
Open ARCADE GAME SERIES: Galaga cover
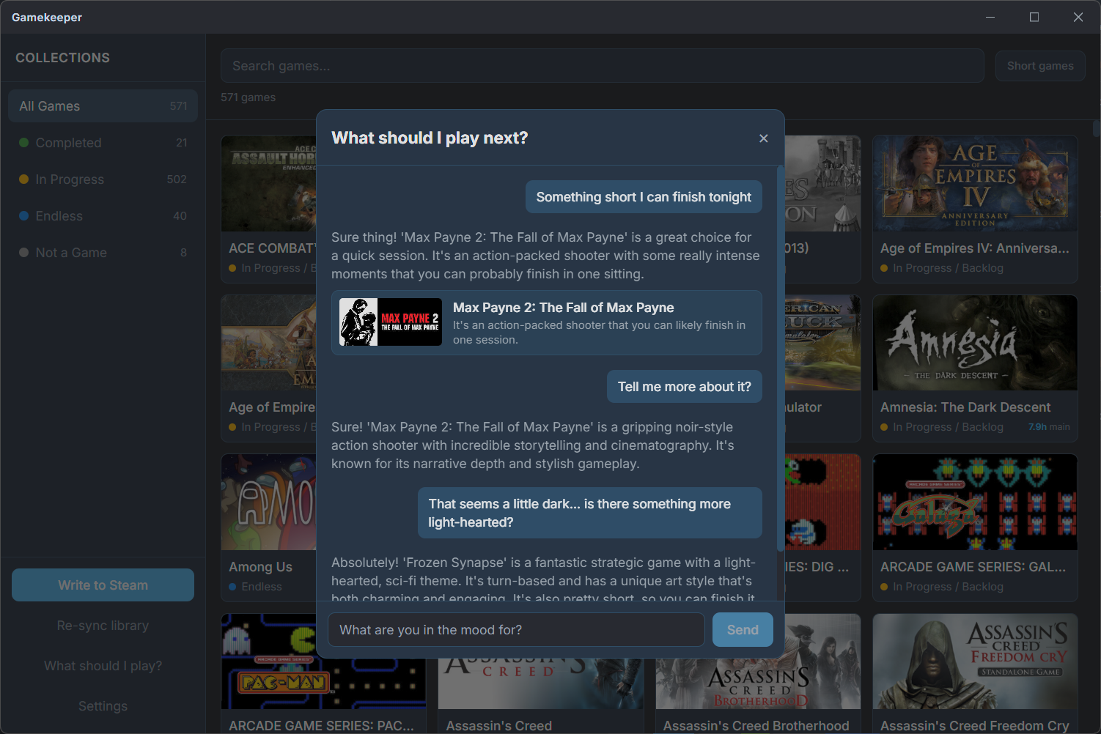click(x=975, y=503)
